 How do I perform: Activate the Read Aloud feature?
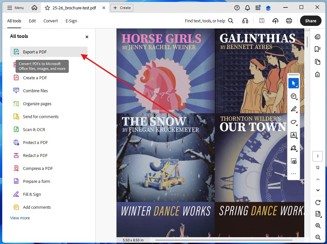[x=245, y=20]
